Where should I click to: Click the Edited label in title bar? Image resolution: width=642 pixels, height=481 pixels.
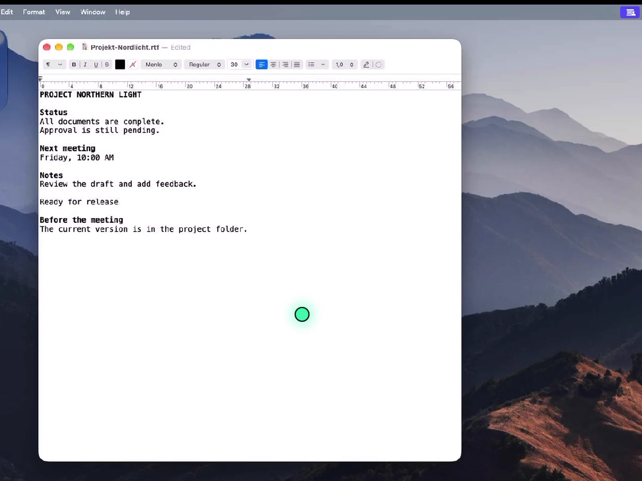pyautogui.click(x=181, y=47)
